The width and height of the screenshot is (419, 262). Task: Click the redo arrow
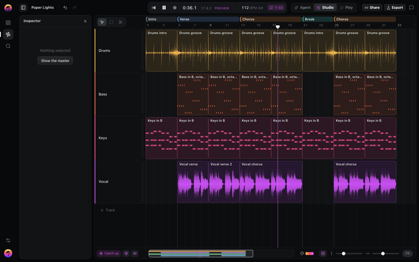coord(74,8)
